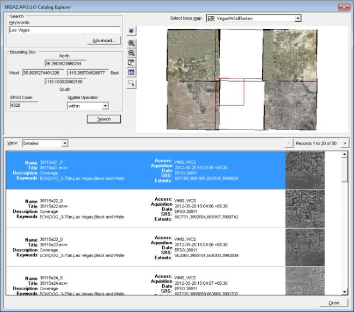Click the Search button
This screenshot has width=354, height=312.
pyautogui.click(x=104, y=119)
